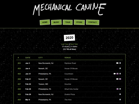Open the document icon for the Jan 3 Rainbow Road show
The height and width of the screenshot is (104, 139).
click(120, 63)
